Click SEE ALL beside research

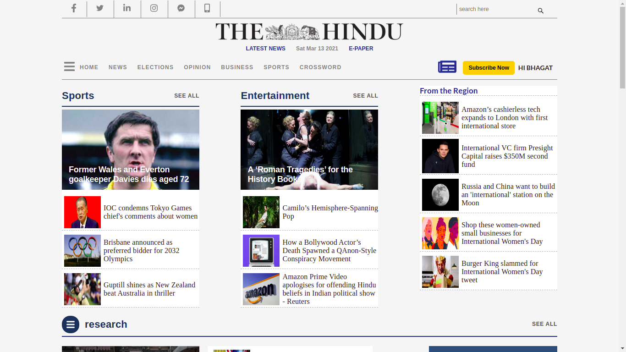tap(544, 324)
